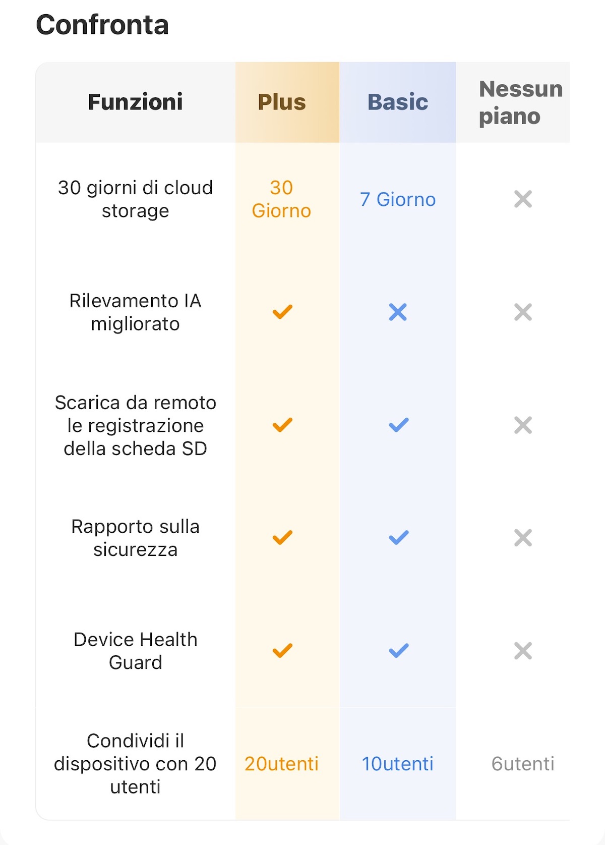The width and height of the screenshot is (605, 845).
Task: Click the 6utenti value under Nessun piano
Action: 523,764
